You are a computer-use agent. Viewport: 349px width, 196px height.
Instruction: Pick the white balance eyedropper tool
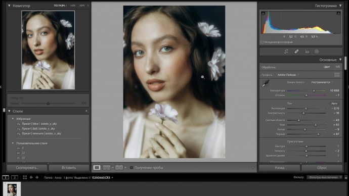pos(266,83)
